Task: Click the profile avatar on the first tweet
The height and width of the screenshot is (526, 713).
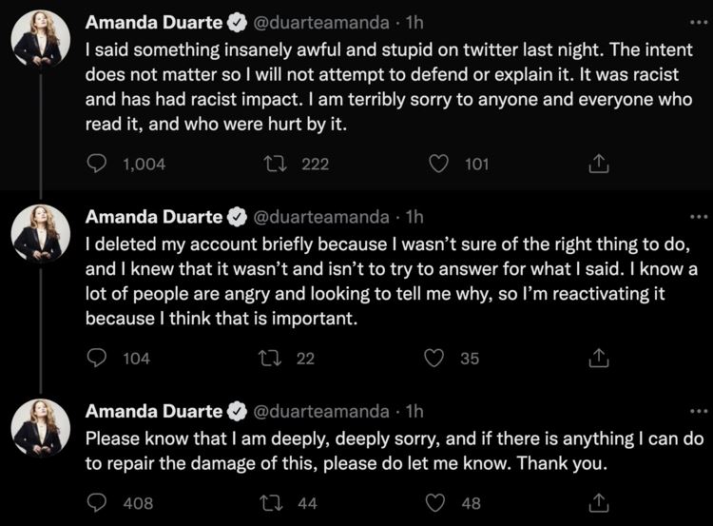Action: 40,39
